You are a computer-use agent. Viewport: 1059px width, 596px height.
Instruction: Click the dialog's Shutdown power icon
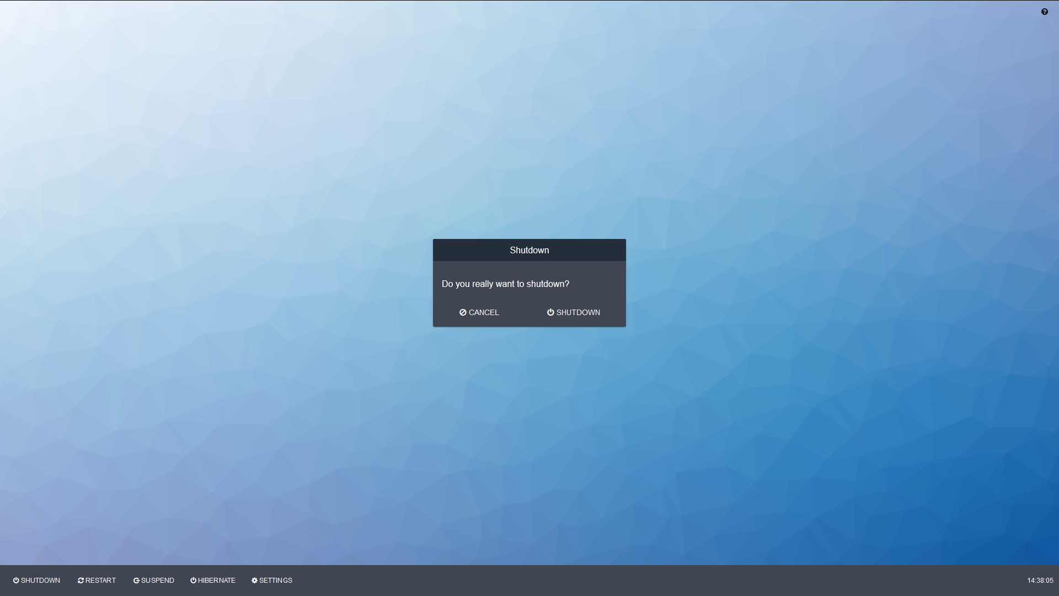(550, 312)
